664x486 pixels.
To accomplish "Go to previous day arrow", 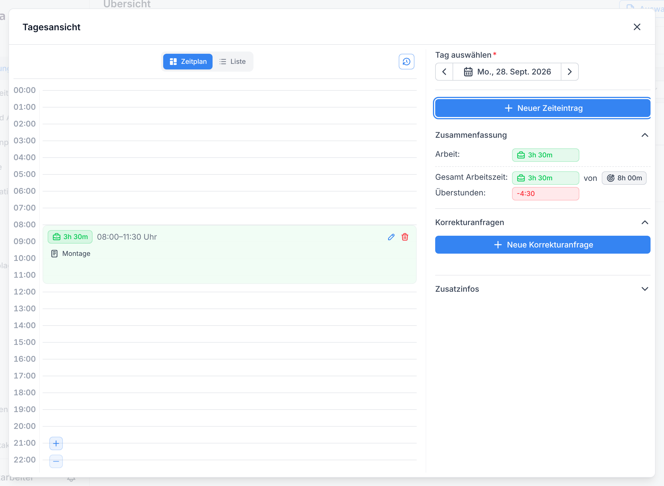I will pyautogui.click(x=444, y=71).
